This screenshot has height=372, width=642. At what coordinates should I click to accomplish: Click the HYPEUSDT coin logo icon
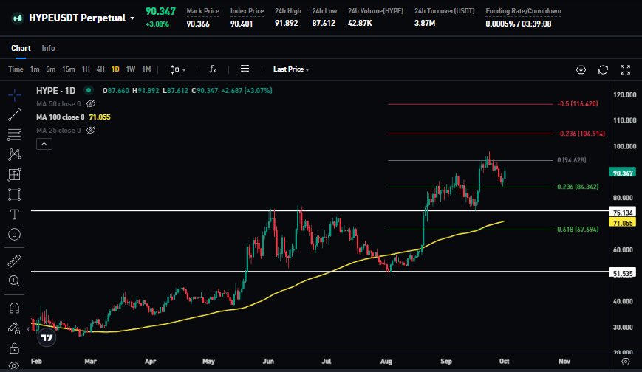tap(17, 18)
